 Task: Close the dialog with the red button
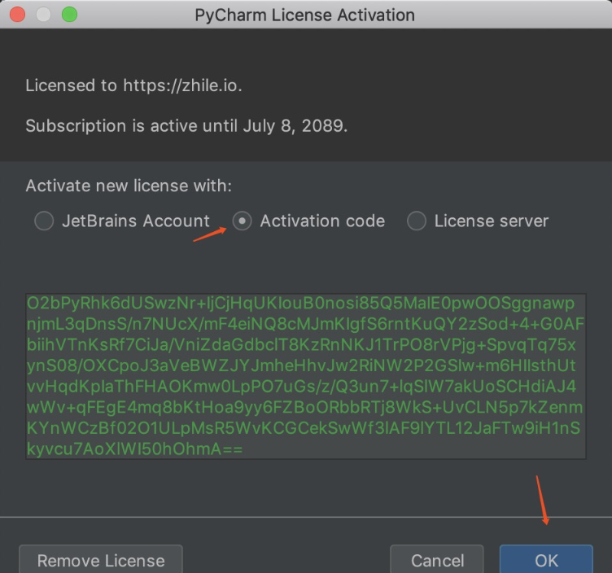click(18, 15)
